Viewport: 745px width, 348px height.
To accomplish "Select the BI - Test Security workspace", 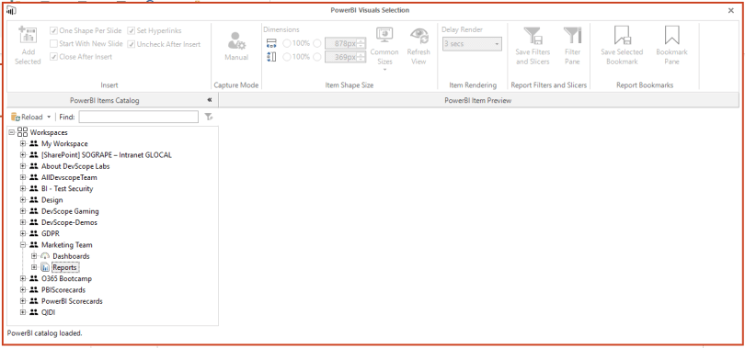I will pyautogui.click(x=67, y=189).
